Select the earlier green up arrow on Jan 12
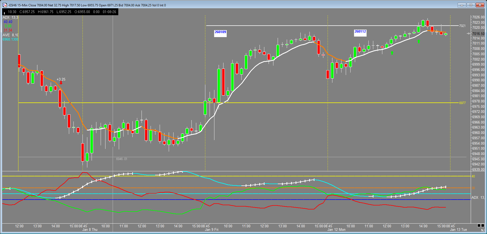Screen dimensions: 487x234 coord(392,53)
